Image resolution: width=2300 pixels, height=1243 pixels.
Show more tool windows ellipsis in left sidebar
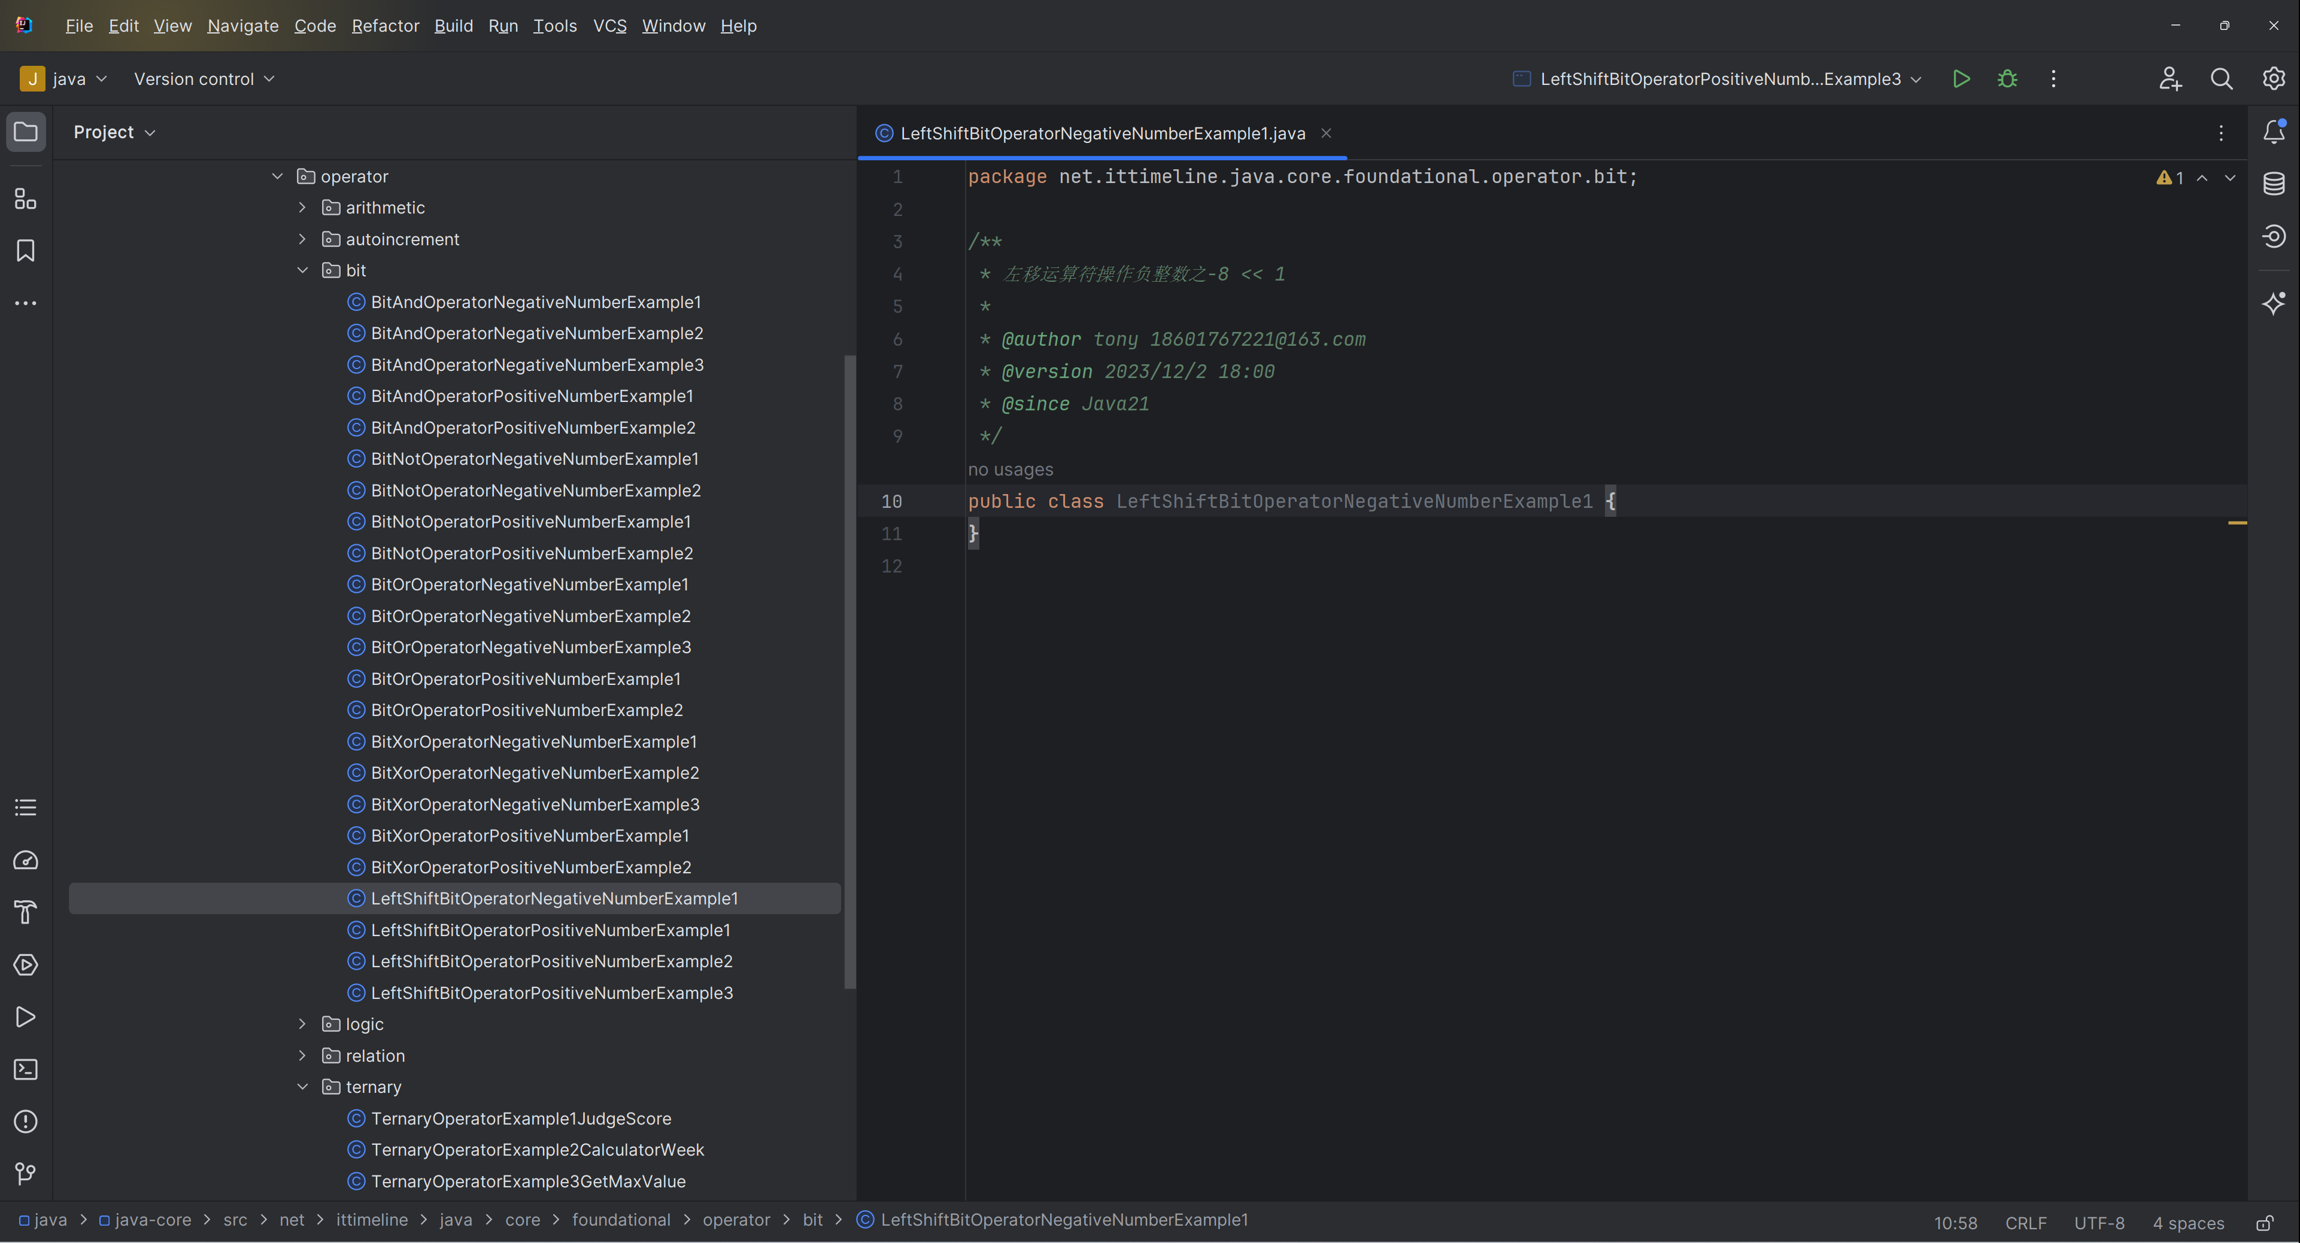click(x=26, y=303)
